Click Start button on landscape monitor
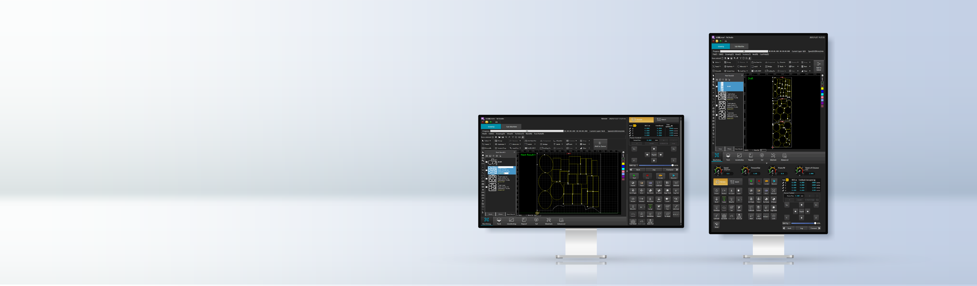Screen dimensions: 977x286 pos(634,177)
